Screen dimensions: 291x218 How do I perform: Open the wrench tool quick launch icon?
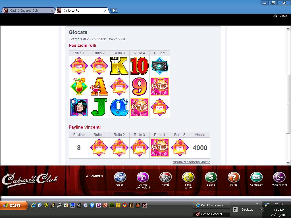tap(59, 205)
